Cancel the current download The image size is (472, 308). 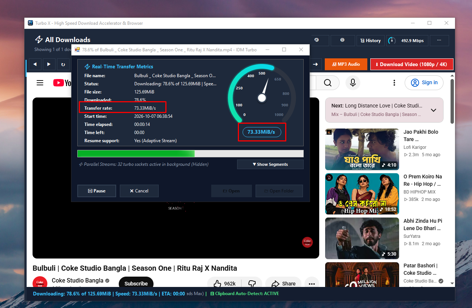139,191
